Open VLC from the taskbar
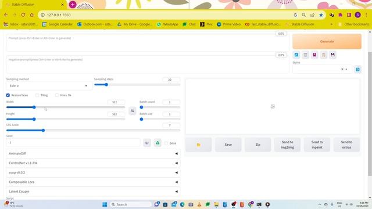The height and width of the screenshot is (209, 372). pyautogui.click(x=199, y=204)
